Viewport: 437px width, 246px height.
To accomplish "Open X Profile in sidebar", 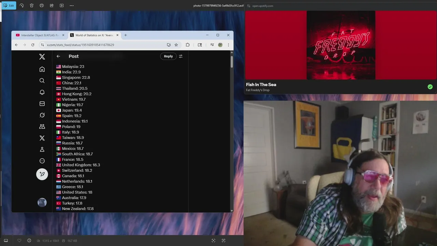I will point(42,149).
